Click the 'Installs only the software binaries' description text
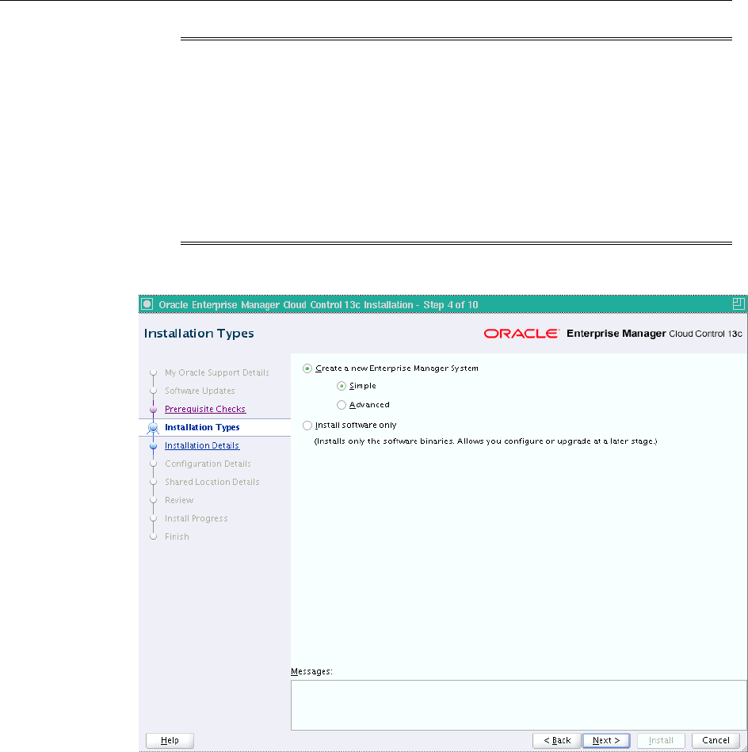748x752 pixels. tap(485, 441)
